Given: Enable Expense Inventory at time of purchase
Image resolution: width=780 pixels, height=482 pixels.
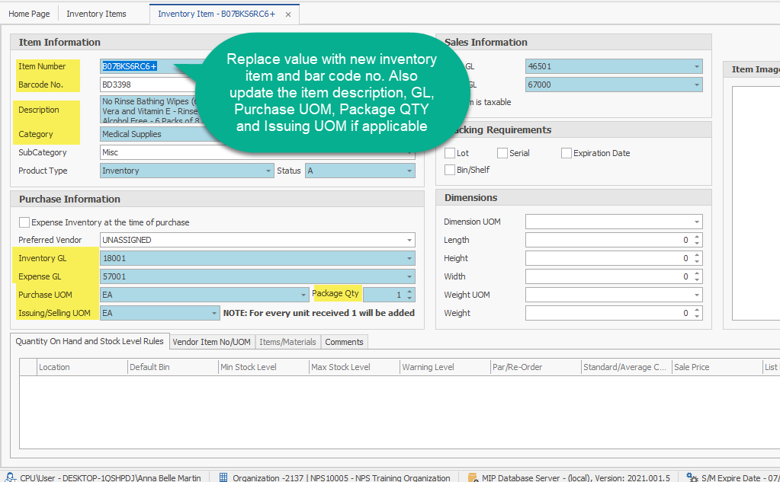Looking at the screenshot, I should tap(24, 222).
